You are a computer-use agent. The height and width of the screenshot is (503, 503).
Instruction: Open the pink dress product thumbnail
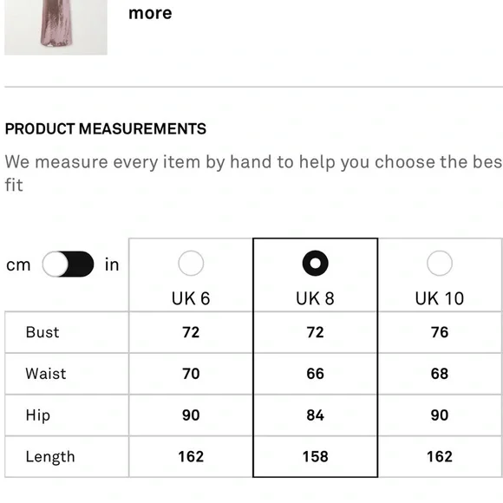pyautogui.click(x=56, y=27)
